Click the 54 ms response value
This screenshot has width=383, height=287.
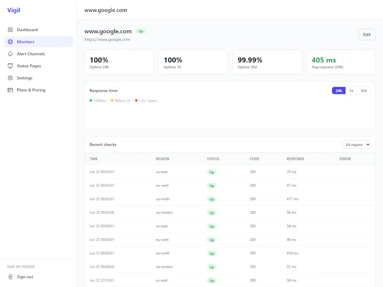[x=292, y=226]
